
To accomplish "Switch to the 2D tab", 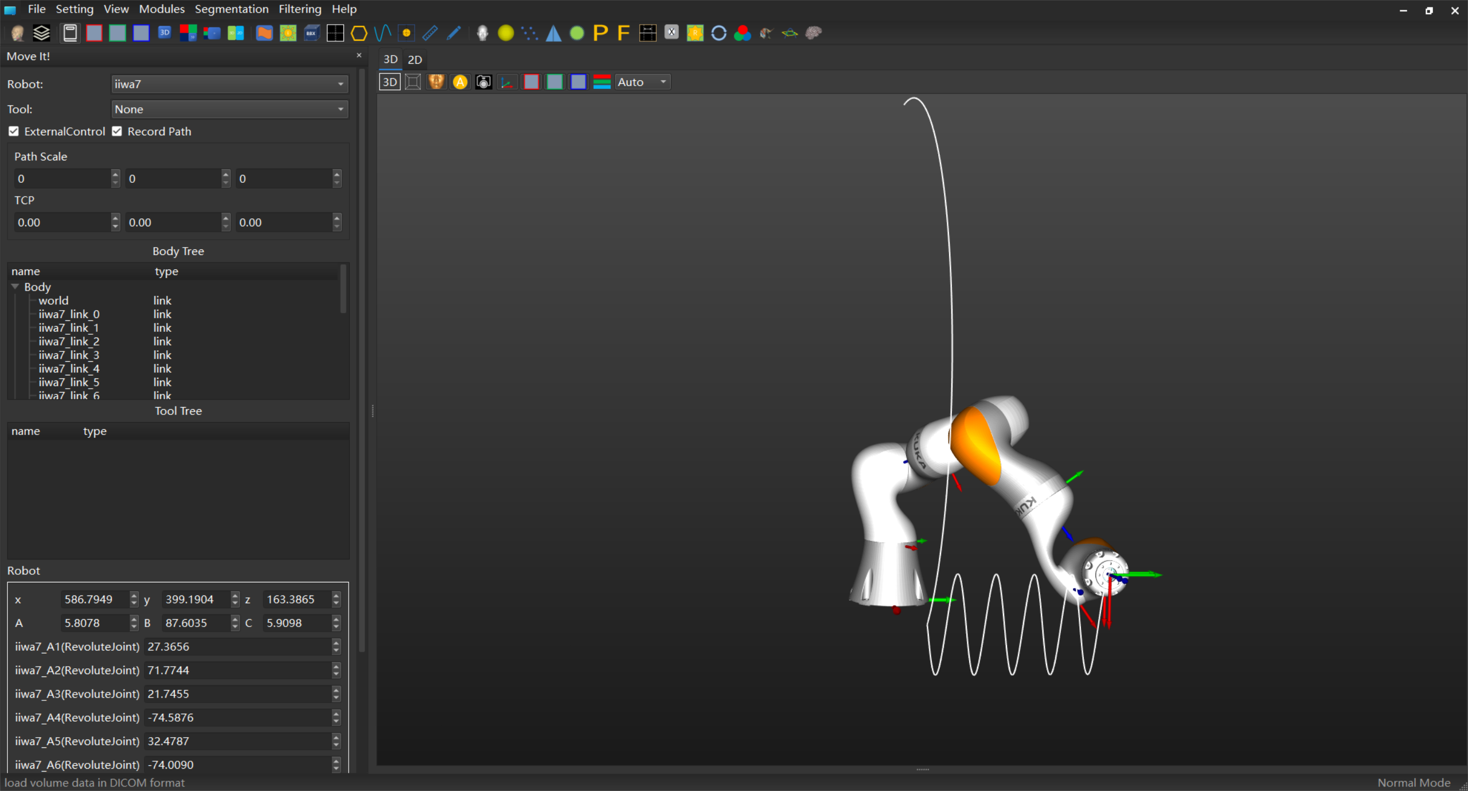I will [415, 60].
